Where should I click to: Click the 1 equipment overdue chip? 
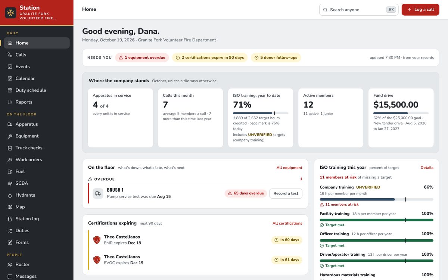pos(142,57)
